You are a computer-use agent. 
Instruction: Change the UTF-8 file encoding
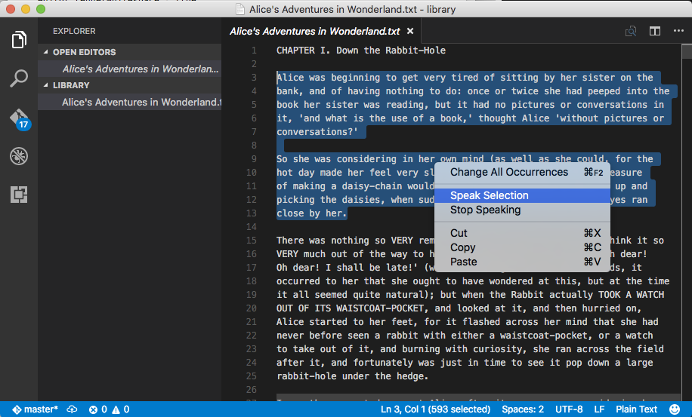tap(569, 409)
